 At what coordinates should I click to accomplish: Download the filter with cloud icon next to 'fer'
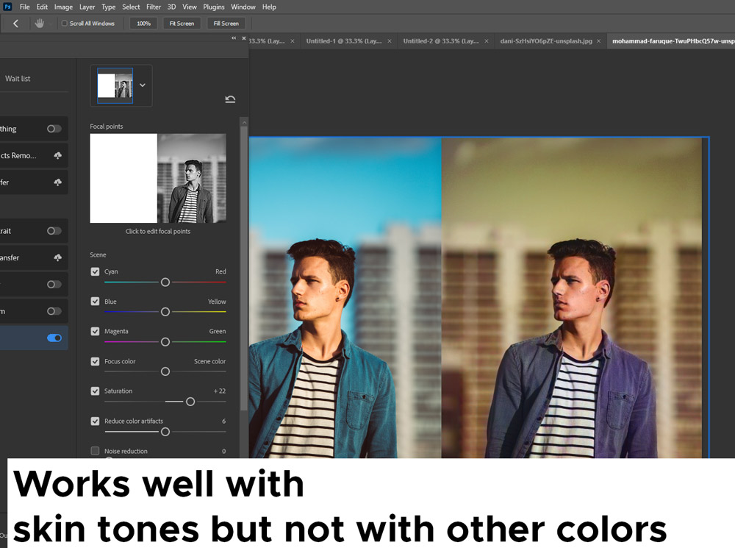coord(57,182)
